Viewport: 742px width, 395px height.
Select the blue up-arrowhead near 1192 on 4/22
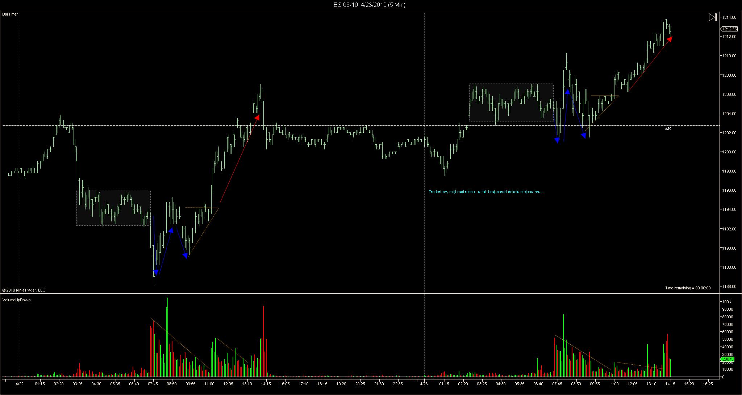(171, 230)
